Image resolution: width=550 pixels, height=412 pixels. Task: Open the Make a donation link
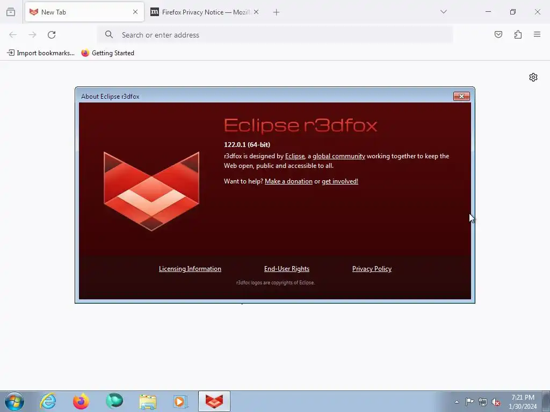coord(288,181)
